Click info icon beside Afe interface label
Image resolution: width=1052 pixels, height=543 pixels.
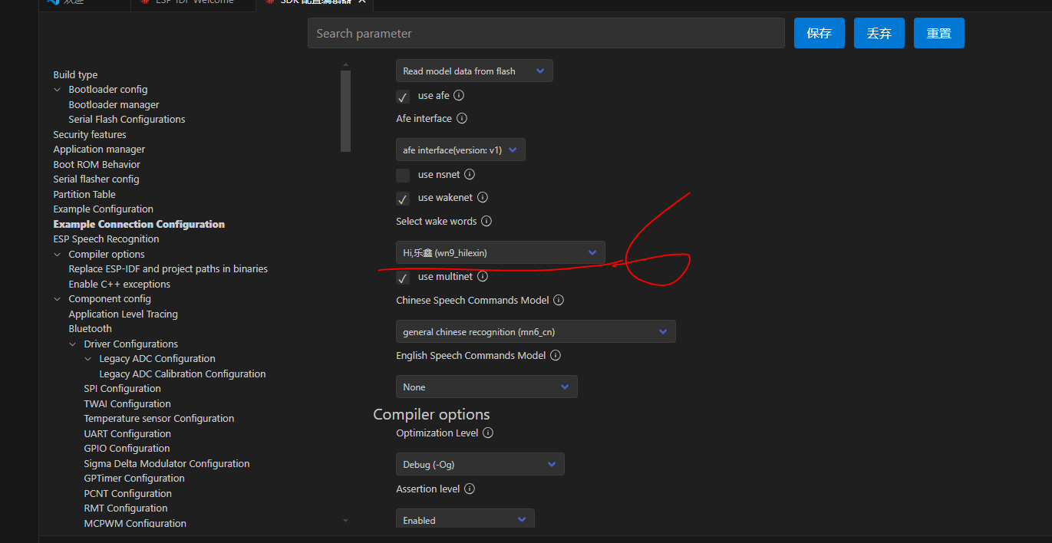[x=462, y=119]
